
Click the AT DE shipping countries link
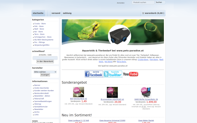coord(144,107)
